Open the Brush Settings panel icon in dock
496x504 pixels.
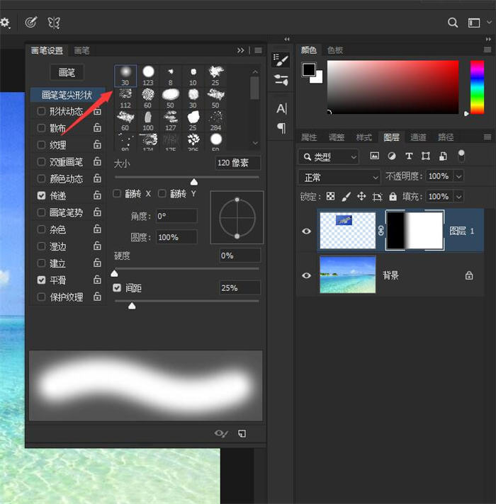click(x=281, y=59)
